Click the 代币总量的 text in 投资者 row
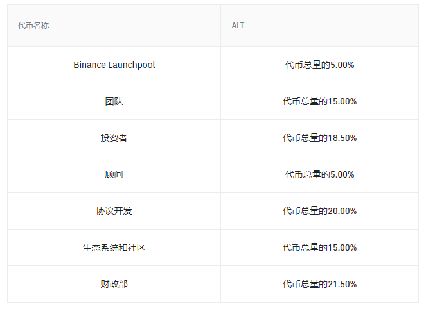 (305, 138)
